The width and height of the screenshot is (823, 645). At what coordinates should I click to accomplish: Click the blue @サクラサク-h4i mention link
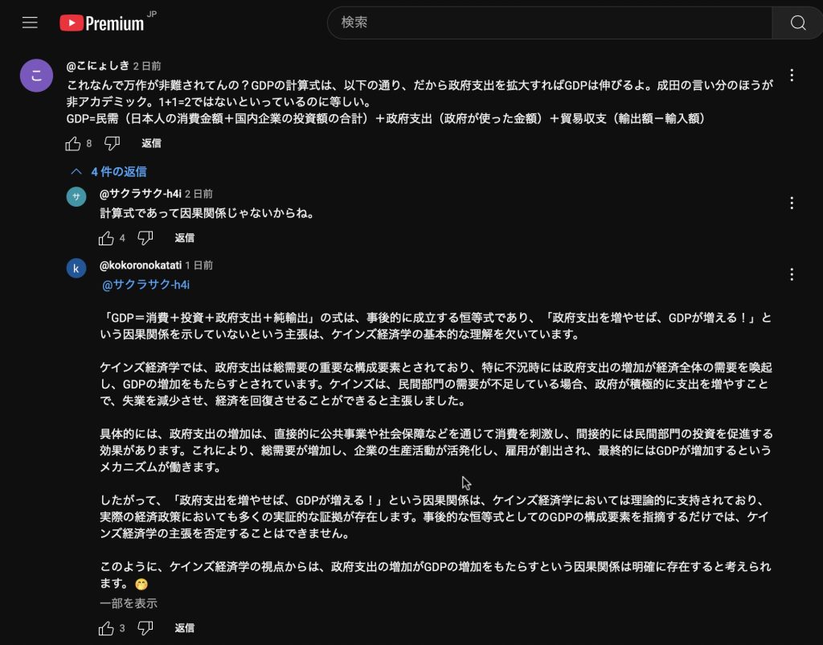click(145, 285)
